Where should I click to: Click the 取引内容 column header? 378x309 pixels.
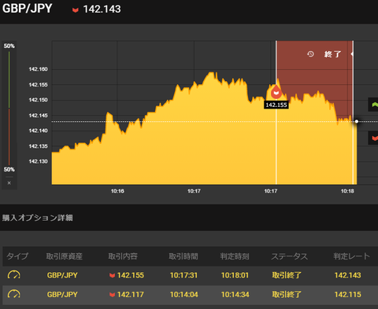(x=123, y=256)
